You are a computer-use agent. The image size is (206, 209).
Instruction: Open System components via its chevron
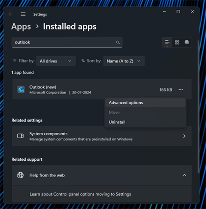tap(184, 136)
